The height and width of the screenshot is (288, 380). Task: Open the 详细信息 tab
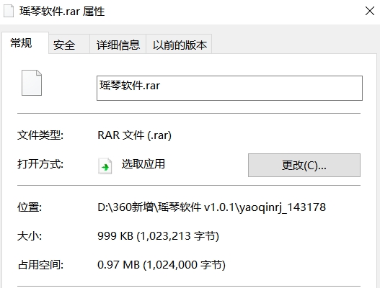pos(118,45)
